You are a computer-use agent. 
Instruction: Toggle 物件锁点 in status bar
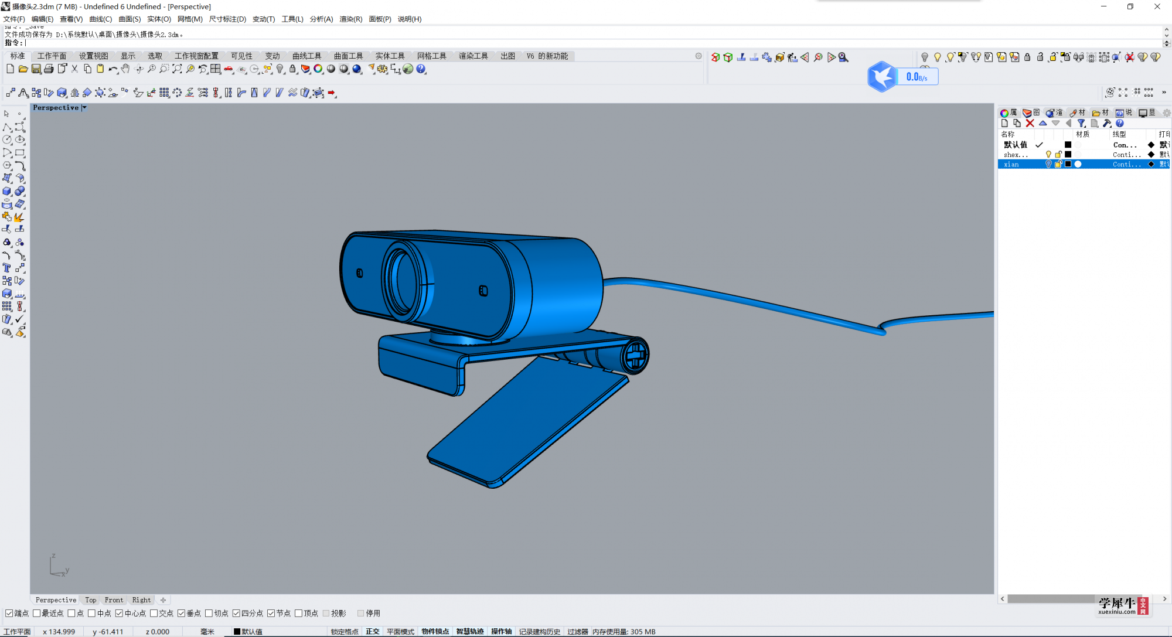[435, 631]
